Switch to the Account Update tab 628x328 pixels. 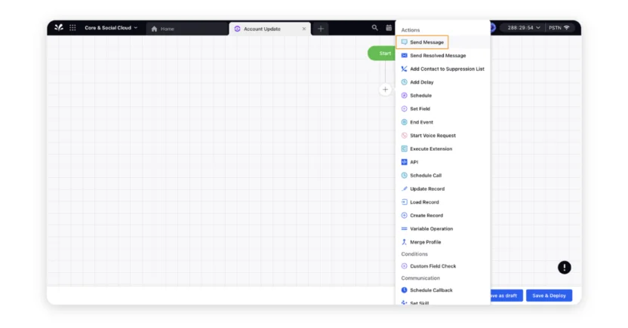[x=269, y=29]
